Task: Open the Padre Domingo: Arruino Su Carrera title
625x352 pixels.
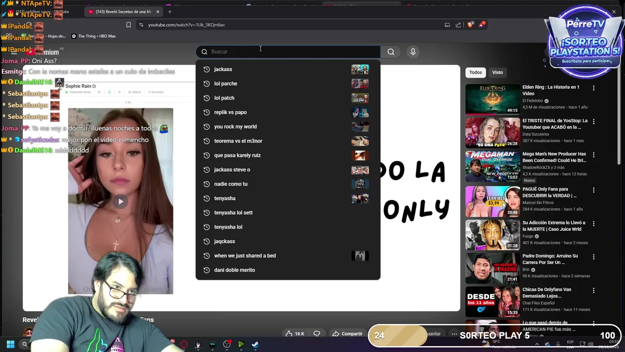Action: (550, 259)
